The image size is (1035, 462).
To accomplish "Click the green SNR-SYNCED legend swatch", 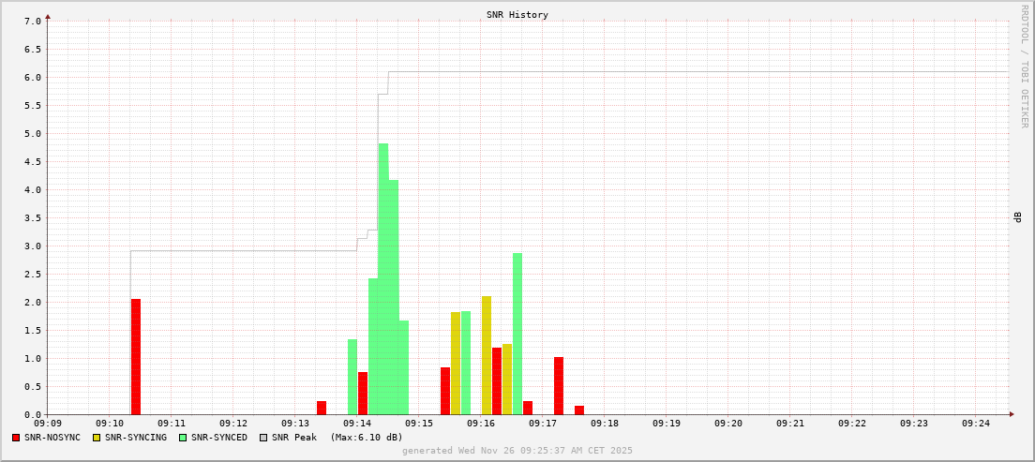I will click(x=183, y=438).
